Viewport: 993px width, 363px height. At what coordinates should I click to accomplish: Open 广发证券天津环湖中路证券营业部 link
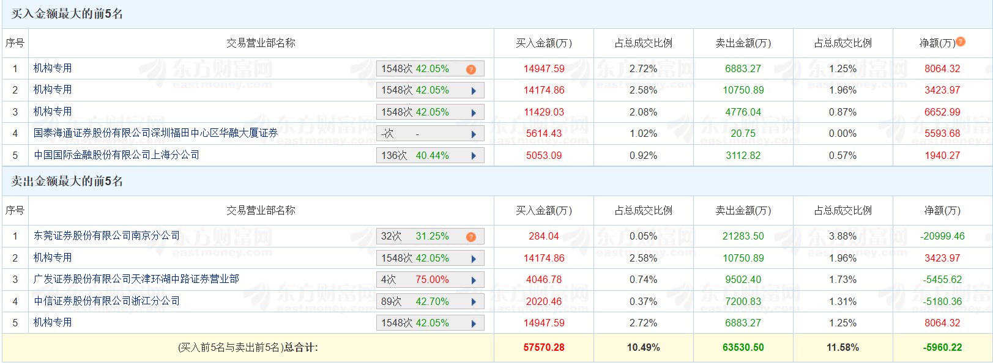[136, 279]
